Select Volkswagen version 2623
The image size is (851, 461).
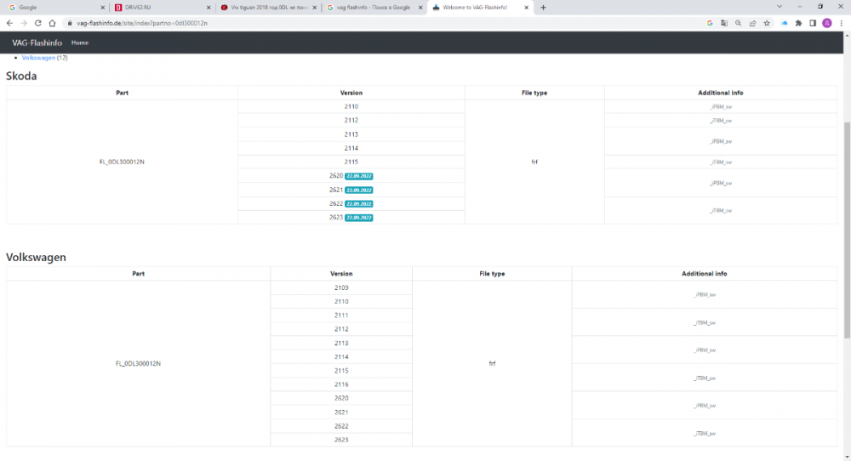[341, 440]
